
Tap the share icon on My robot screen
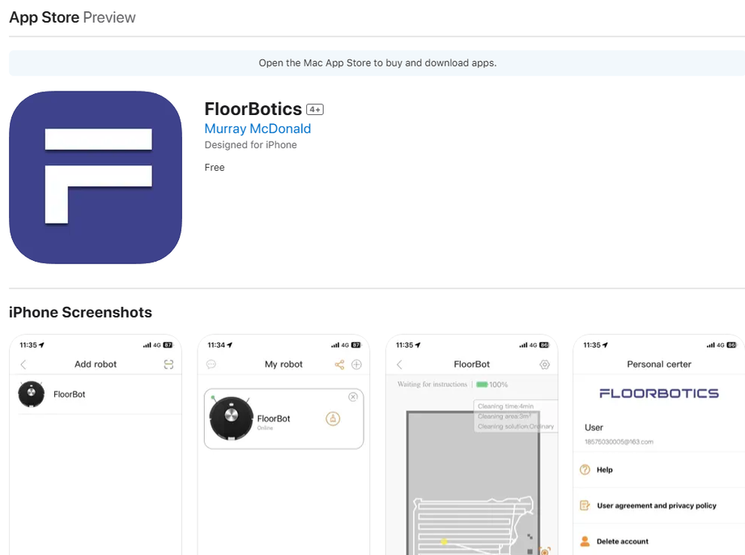[x=339, y=365]
